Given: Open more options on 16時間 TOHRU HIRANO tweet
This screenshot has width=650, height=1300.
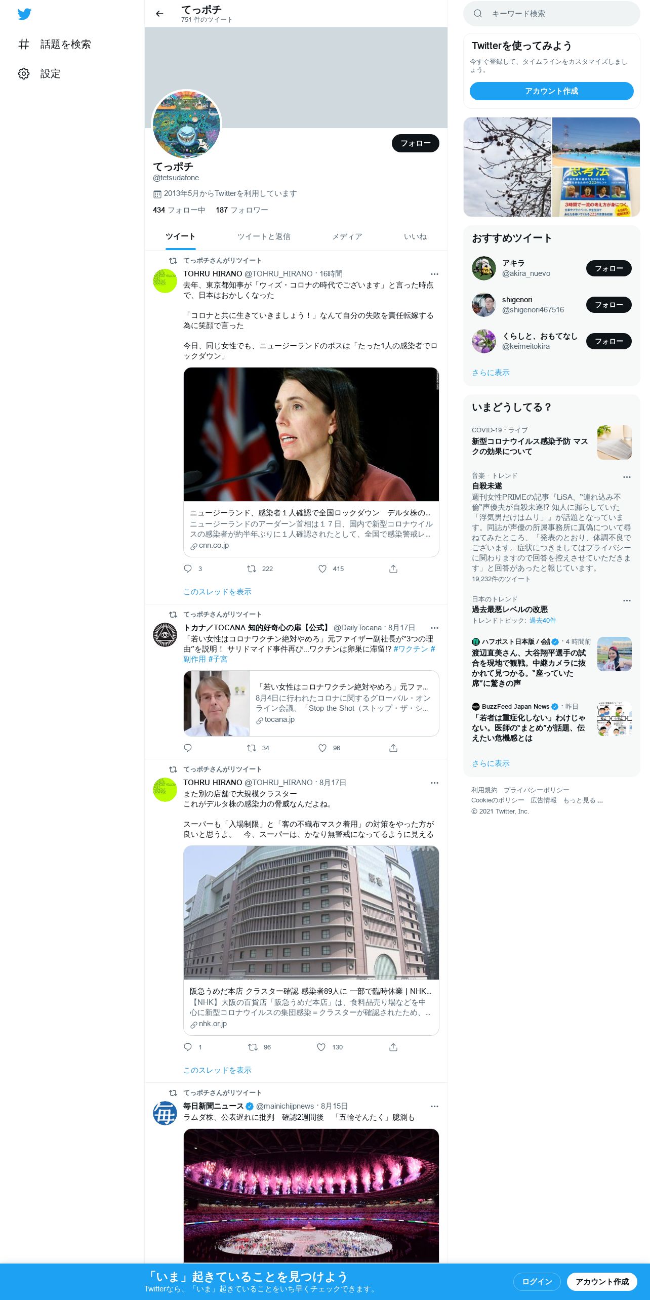Looking at the screenshot, I should point(434,274).
